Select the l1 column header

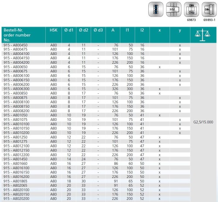pyautogui.click(x=127, y=30)
